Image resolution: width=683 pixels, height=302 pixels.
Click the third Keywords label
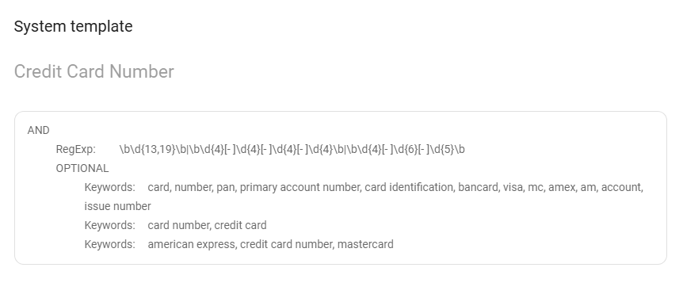point(110,244)
